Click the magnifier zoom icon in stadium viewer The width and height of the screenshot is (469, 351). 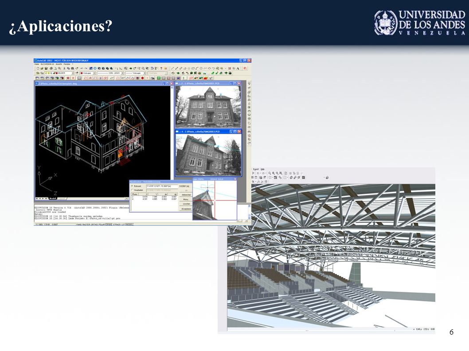point(270,173)
